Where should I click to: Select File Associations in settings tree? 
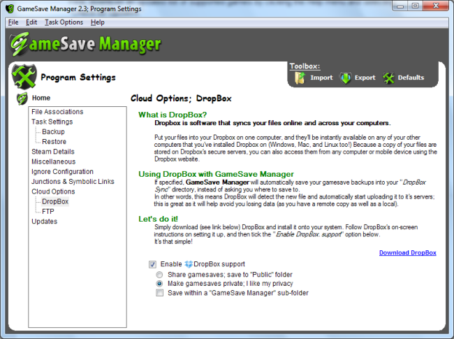tap(57, 112)
